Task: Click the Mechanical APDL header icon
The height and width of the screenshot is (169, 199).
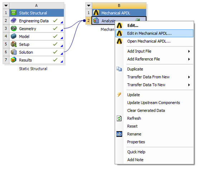Action: coord(96,13)
